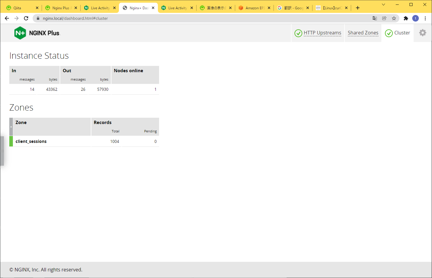
Task: Click the Out messages value 26
Action: (83, 89)
